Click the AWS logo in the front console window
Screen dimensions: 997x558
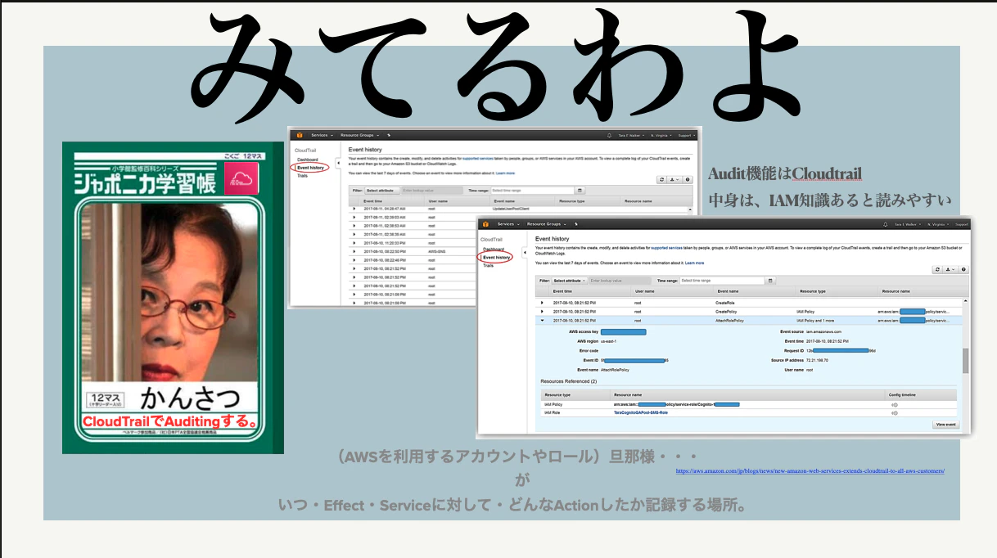(x=485, y=224)
